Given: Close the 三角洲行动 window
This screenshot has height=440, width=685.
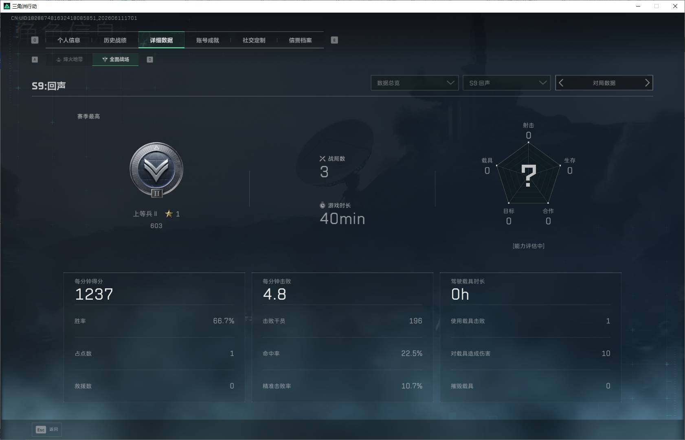Looking at the screenshot, I should [x=675, y=6].
